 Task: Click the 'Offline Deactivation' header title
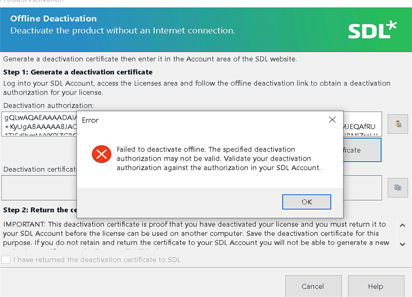pyautogui.click(x=54, y=18)
